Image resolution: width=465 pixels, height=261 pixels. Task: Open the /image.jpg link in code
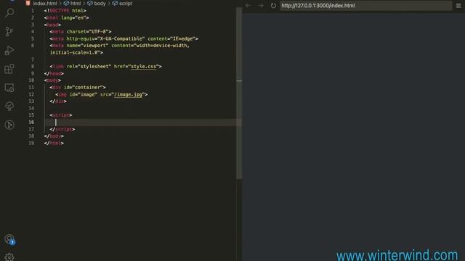128,95
